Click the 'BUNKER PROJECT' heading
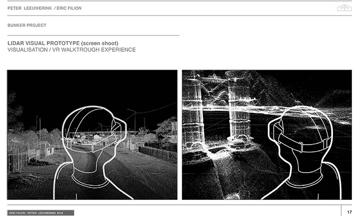Image resolution: width=357 pixels, height=217 pixels. (x=27, y=25)
